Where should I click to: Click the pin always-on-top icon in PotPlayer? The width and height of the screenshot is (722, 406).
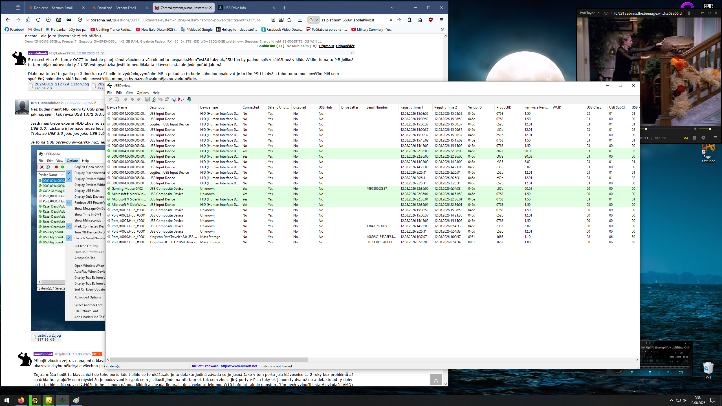tap(689, 13)
